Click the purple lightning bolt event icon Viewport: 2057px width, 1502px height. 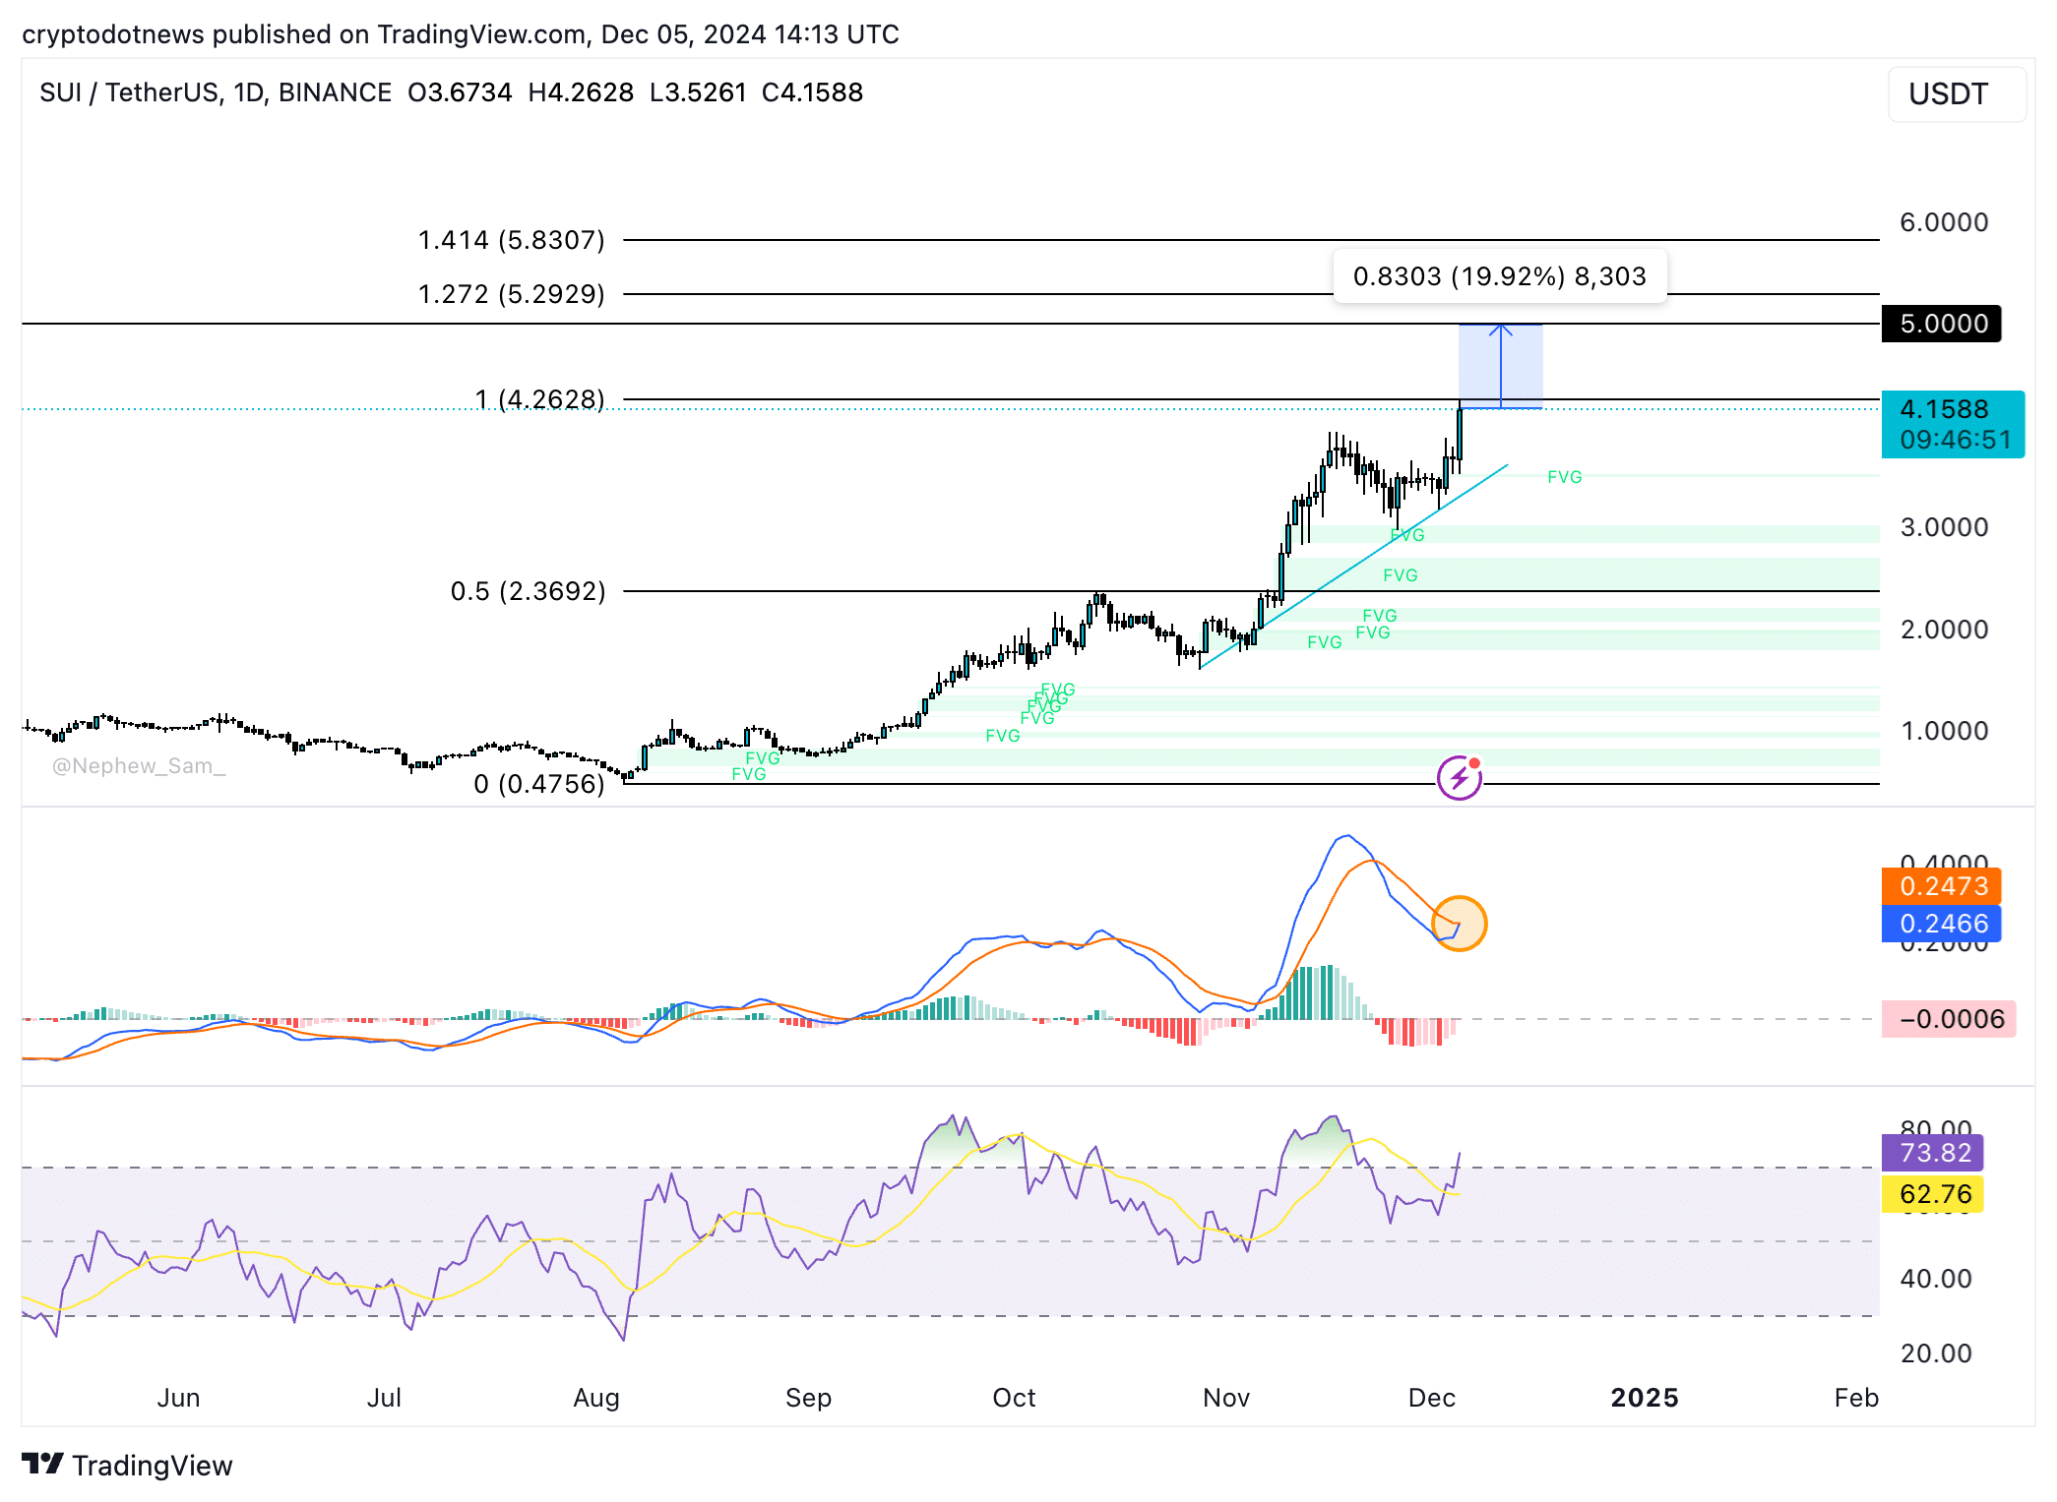(x=1459, y=778)
